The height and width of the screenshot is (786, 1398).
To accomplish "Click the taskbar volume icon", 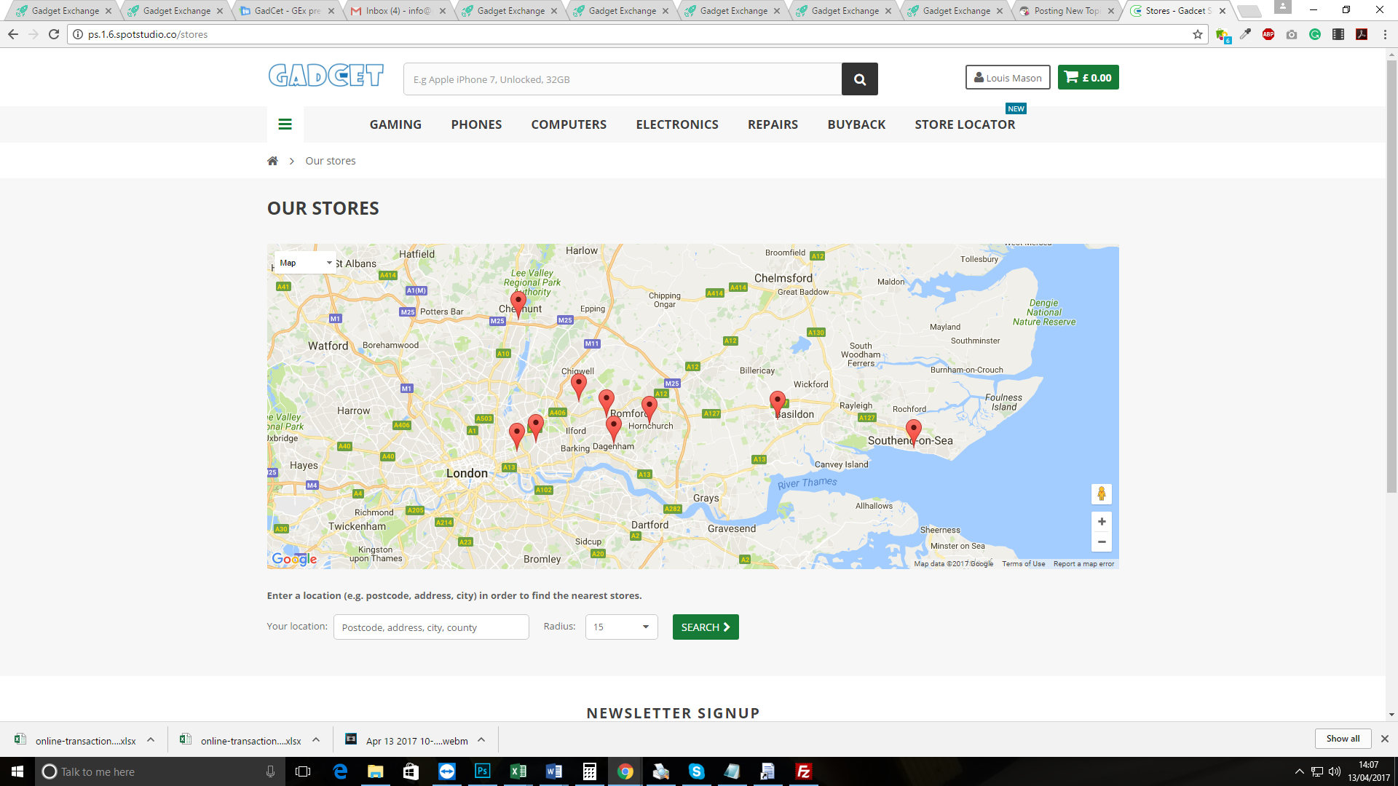I will click(1335, 771).
